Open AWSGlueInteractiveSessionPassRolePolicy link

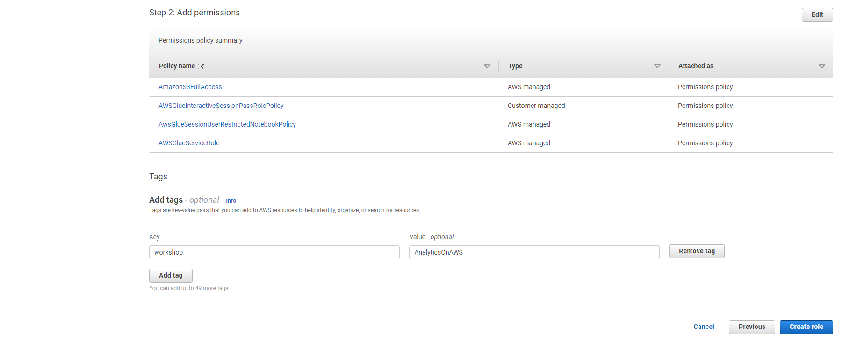point(221,106)
